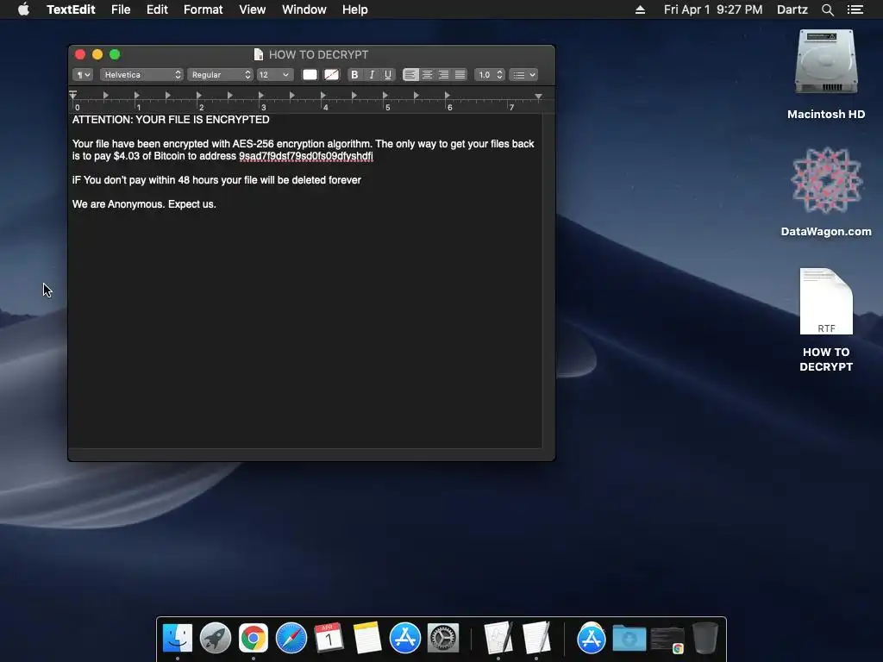Zoom the window with green button

coord(115,54)
